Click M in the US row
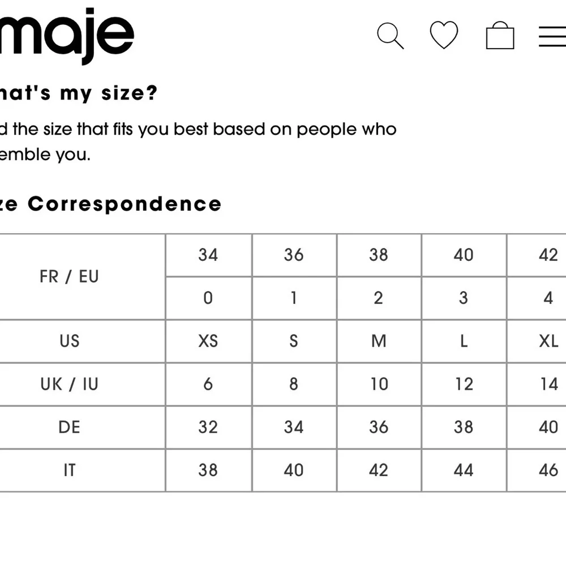566x566 pixels. click(379, 341)
